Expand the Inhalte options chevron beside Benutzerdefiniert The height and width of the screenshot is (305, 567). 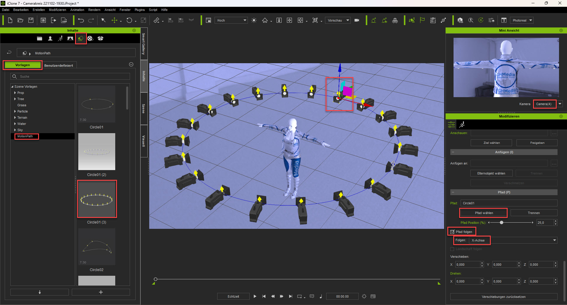pos(131,64)
